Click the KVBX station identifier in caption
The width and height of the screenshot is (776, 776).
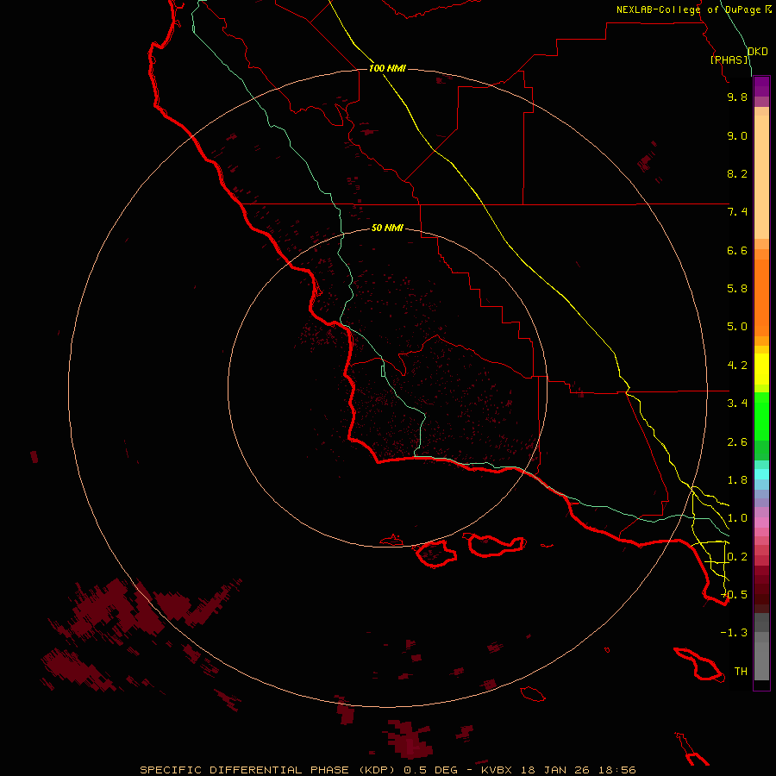tap(497, 770)
